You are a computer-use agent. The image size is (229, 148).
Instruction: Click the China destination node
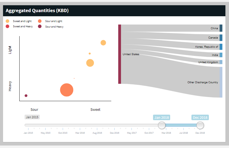click(x=221, y=28)
